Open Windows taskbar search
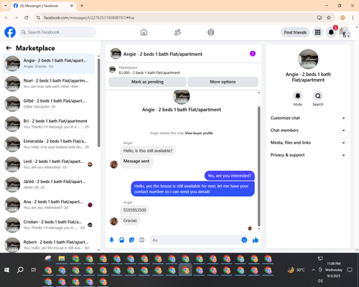This screenshot has height=287, width=359. point(20,270)
